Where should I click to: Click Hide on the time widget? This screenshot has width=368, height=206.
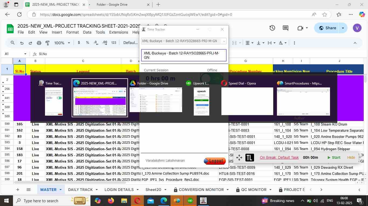(x=351, y=157)
